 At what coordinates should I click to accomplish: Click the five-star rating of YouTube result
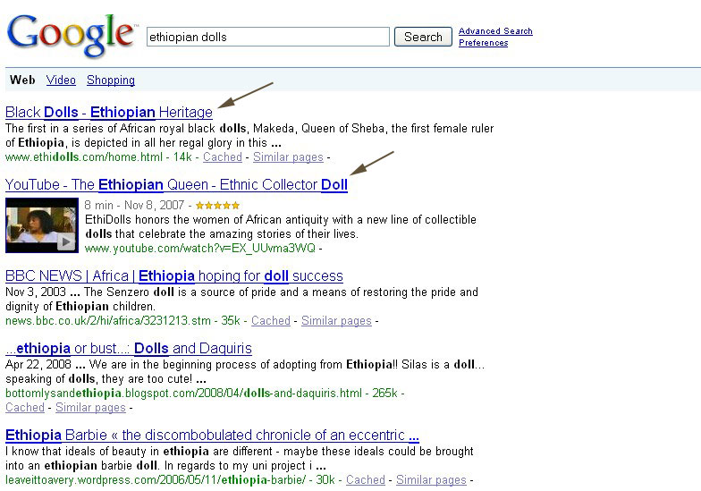[x=218, y=206]
